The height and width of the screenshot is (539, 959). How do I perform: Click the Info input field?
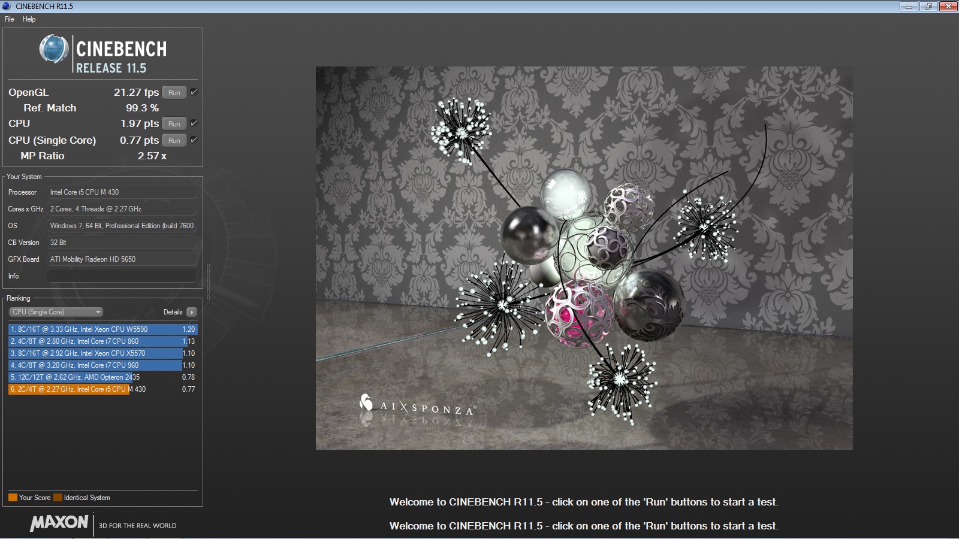[x=122, y=276]
